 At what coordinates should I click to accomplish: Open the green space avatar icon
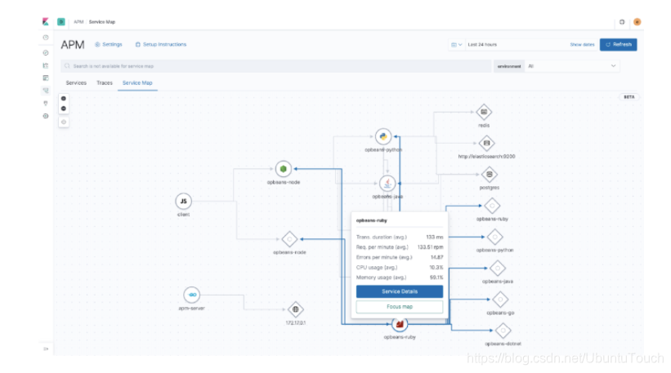(x=61, y=22)
